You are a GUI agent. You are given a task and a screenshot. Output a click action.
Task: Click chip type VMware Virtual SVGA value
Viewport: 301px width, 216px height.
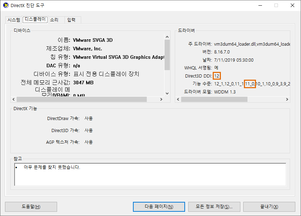(119, 57)
